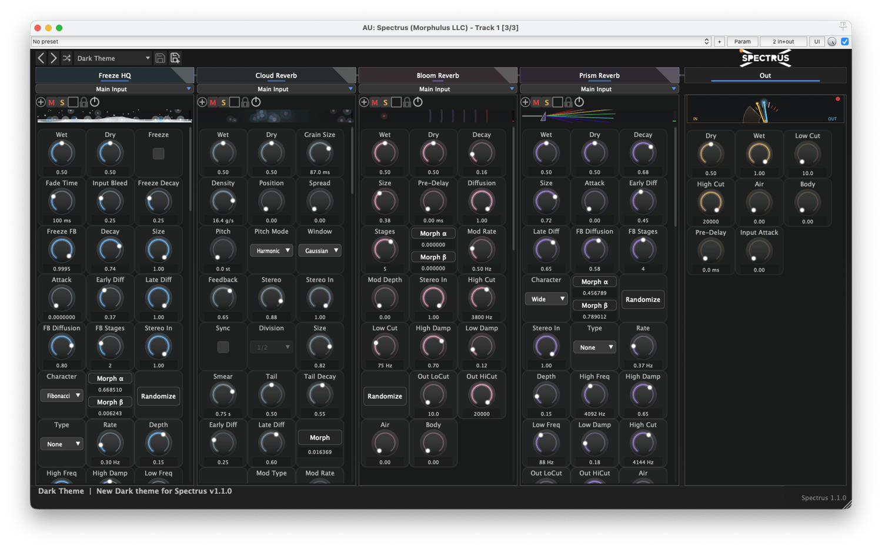
Task: Click the add (+) icon in Cloud Reverb
Action: tap(202, 102)
